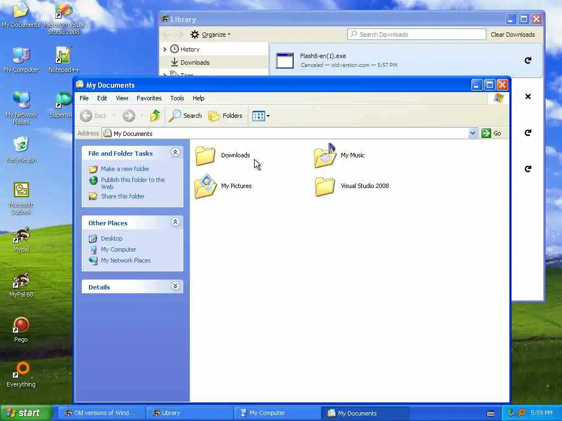Click the Start button
Screen dimensions: 562x421
pos(26,413)
